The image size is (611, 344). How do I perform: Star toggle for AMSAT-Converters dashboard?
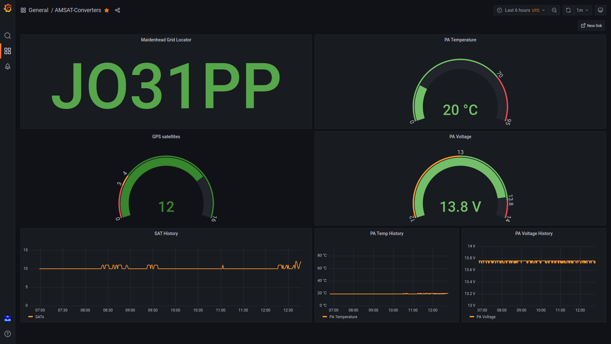pos(107,10)
